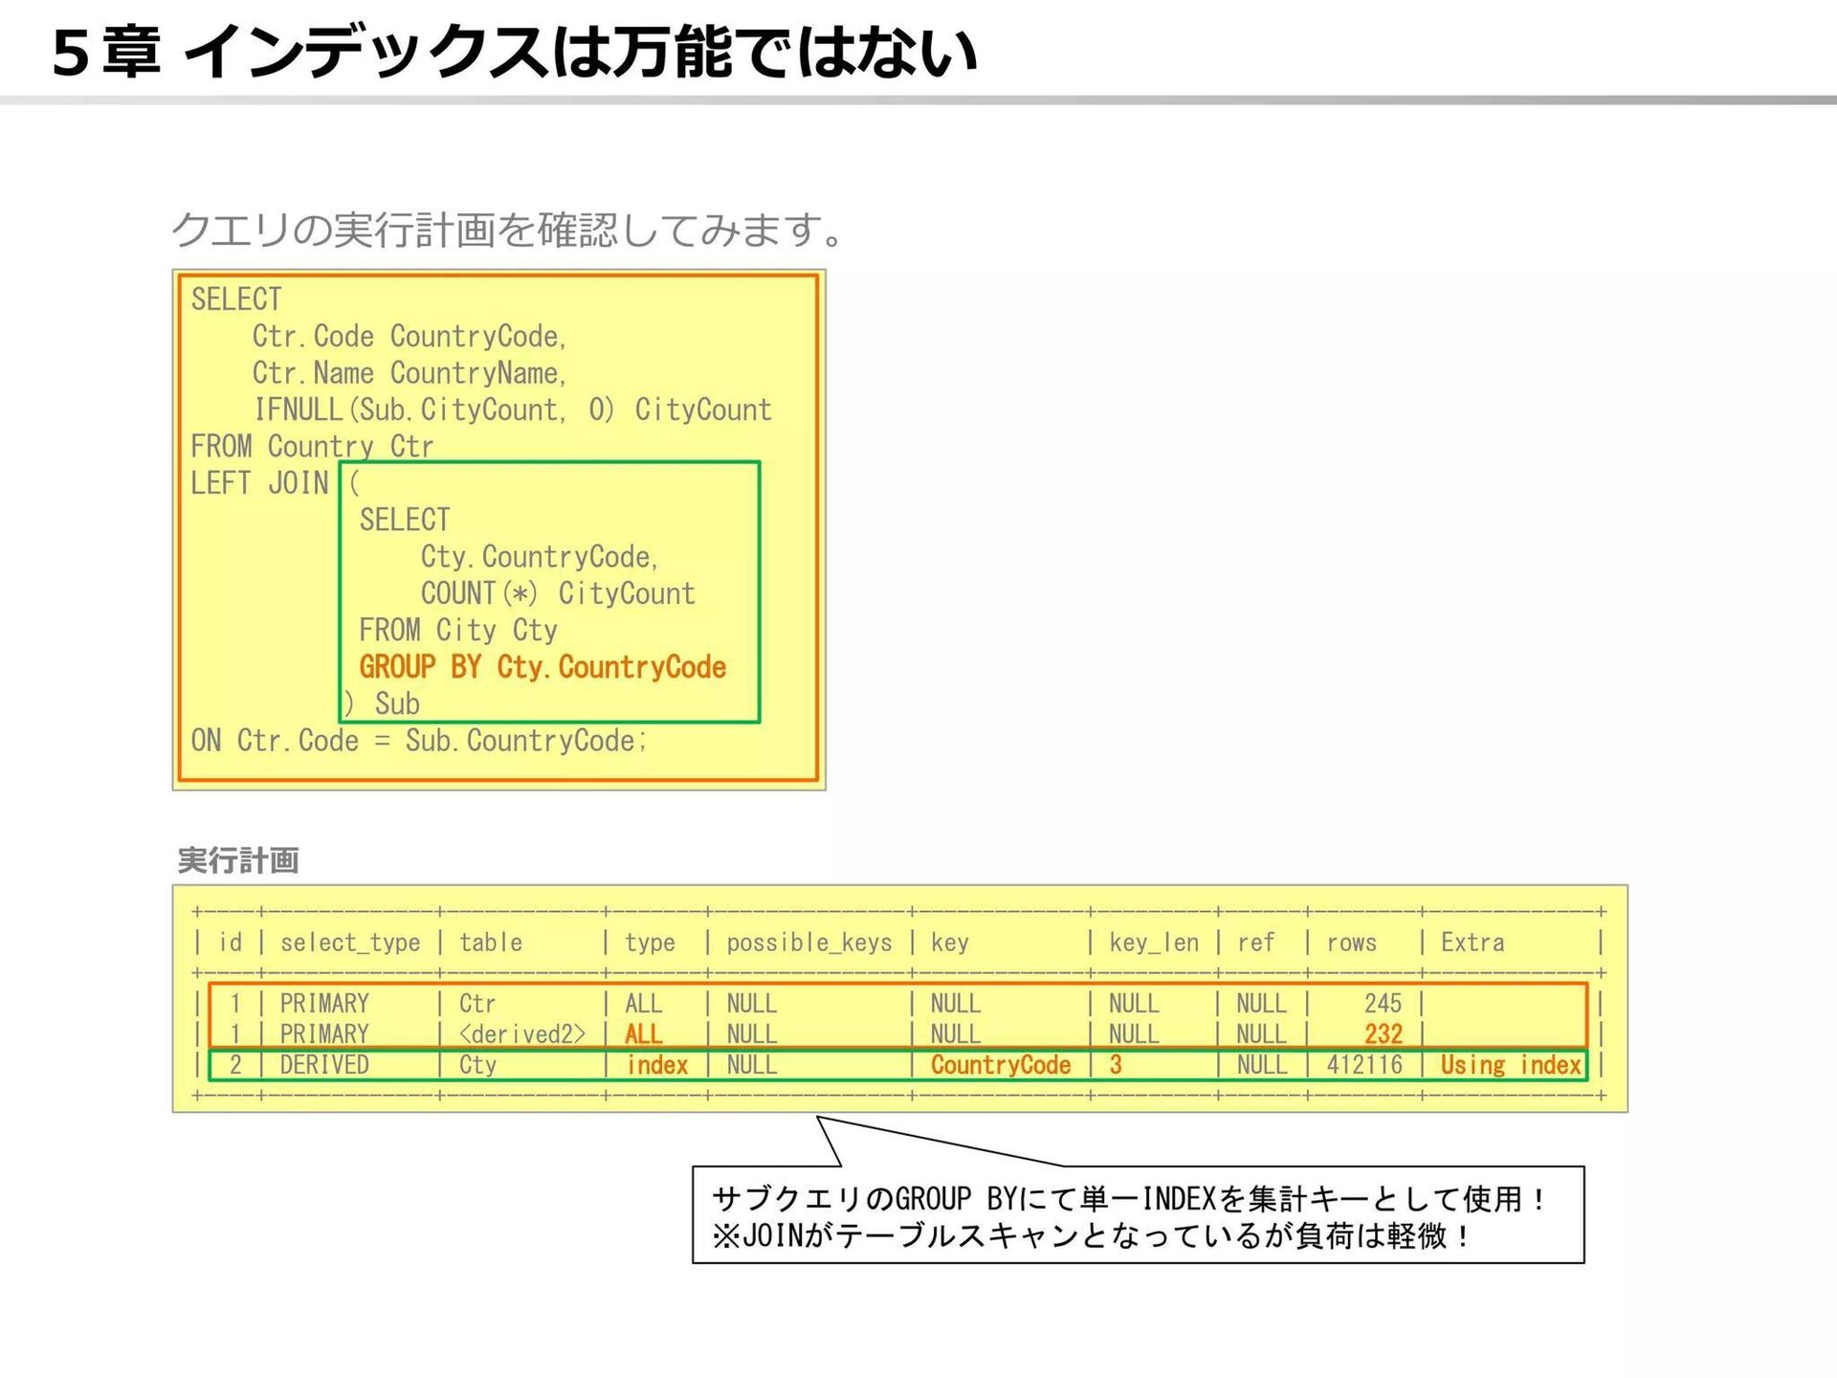
Task: Click the callout box about GROUP BY index
Action: (1137, 1216)
